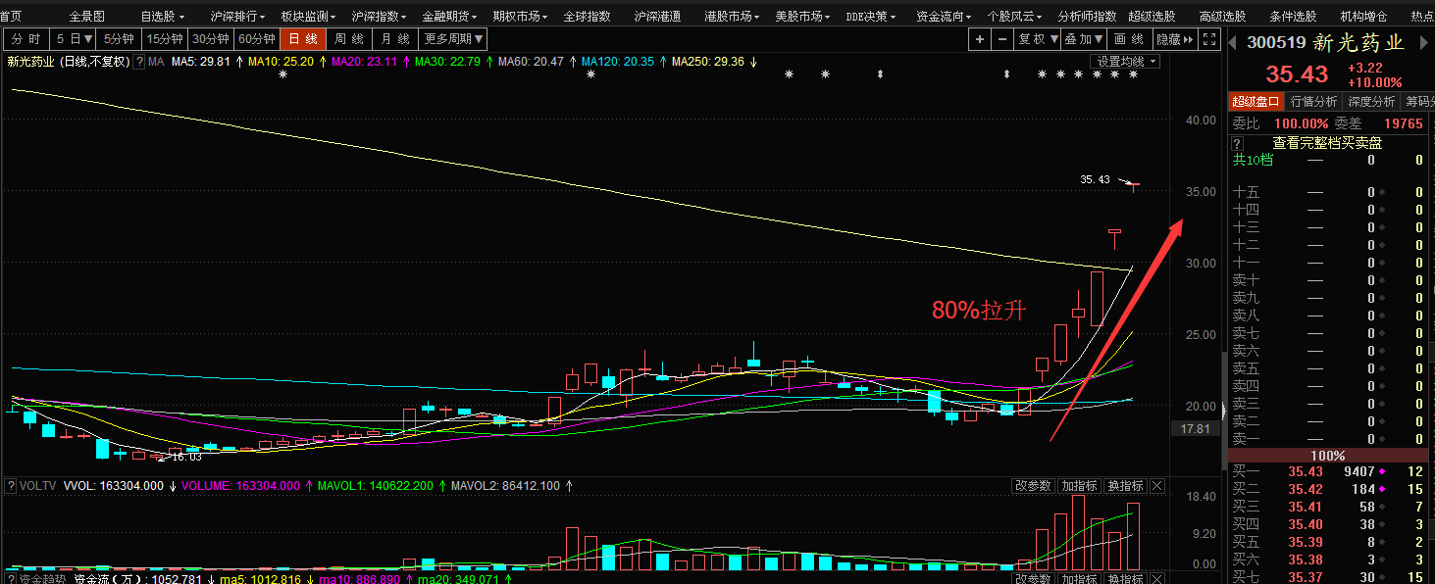The height and width of the screenshot is (584, 1435).
Task: Click the 35.43 latest price in the quote header
Action: tap(1297, 74)
